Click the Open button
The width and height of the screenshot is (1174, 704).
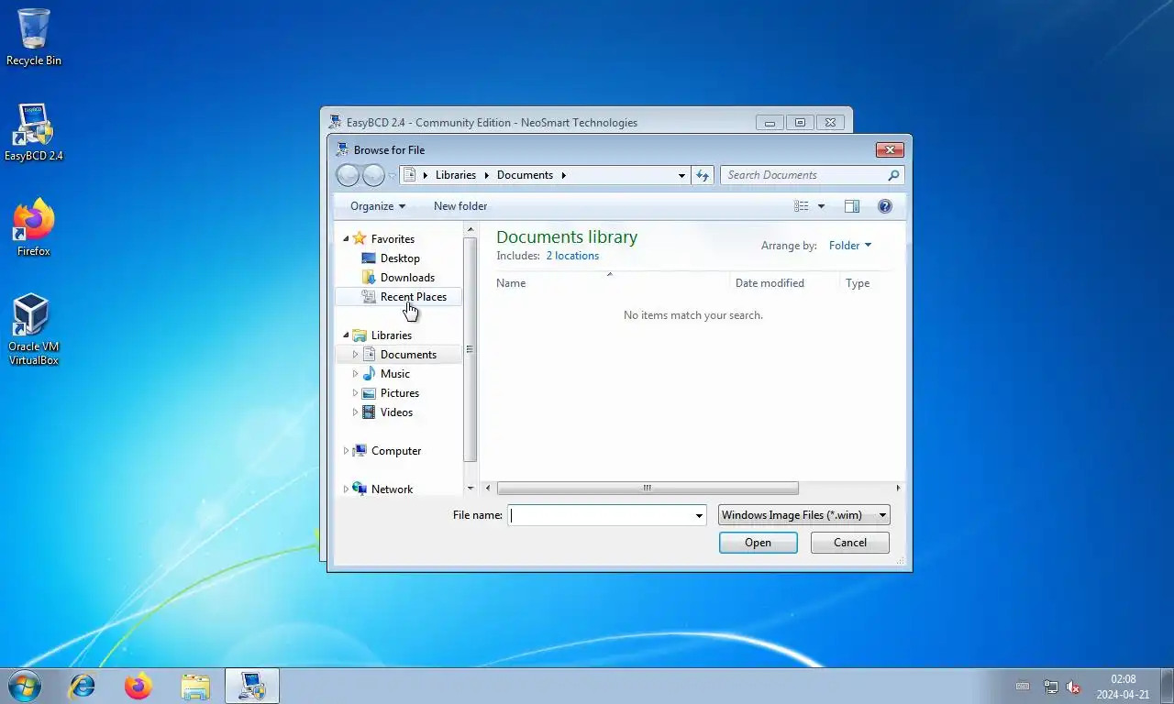758,543
